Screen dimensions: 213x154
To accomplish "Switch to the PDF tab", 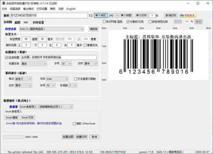I will (26, 22).
